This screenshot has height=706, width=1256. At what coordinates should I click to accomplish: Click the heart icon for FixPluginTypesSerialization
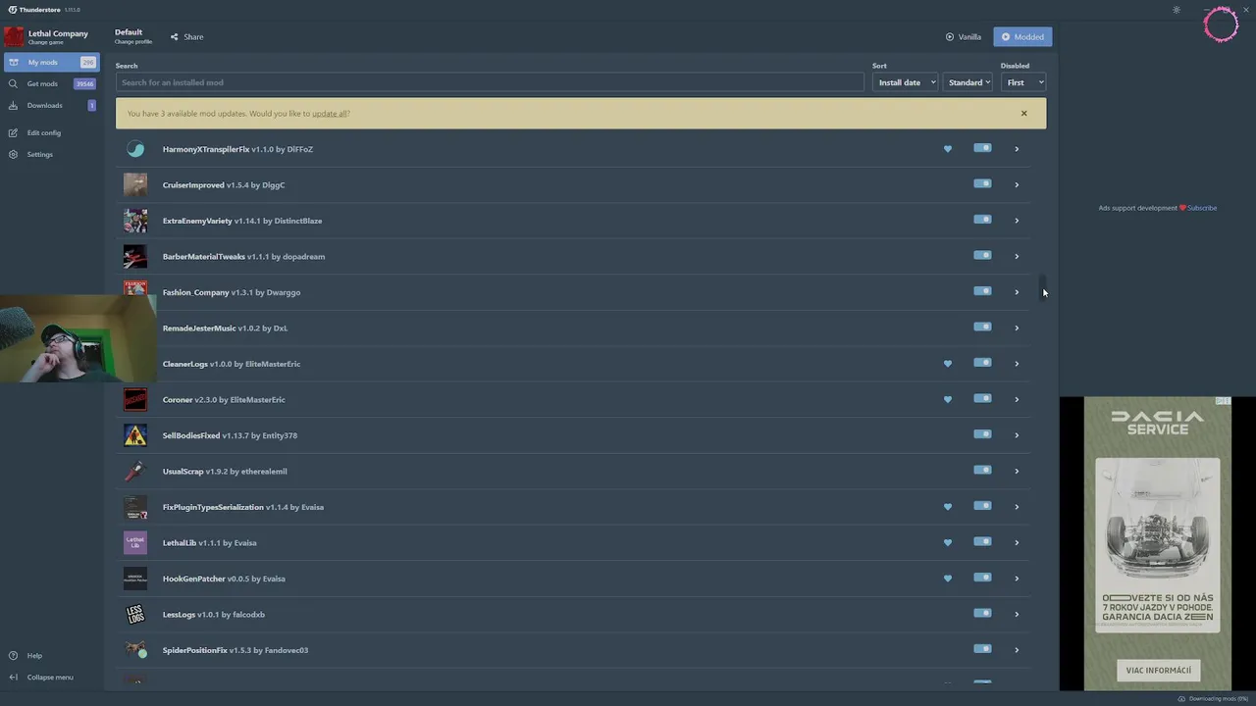point(947,507)
